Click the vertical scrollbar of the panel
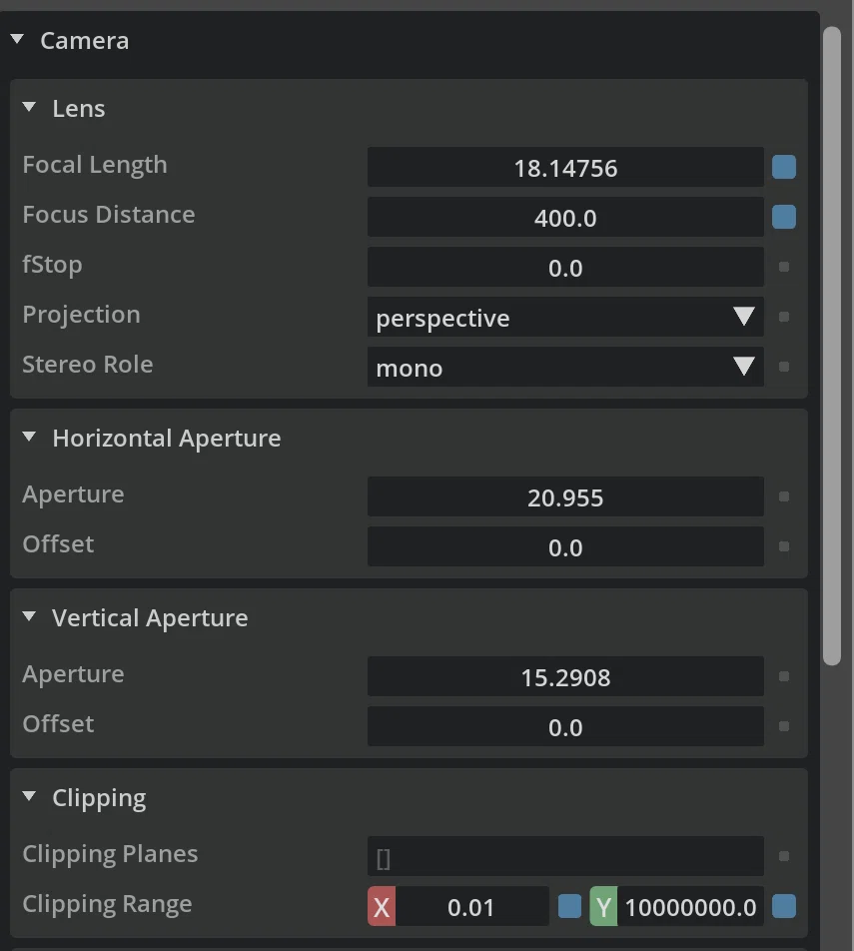The height and width of the screenshot is (951, 854). (832, 346)
